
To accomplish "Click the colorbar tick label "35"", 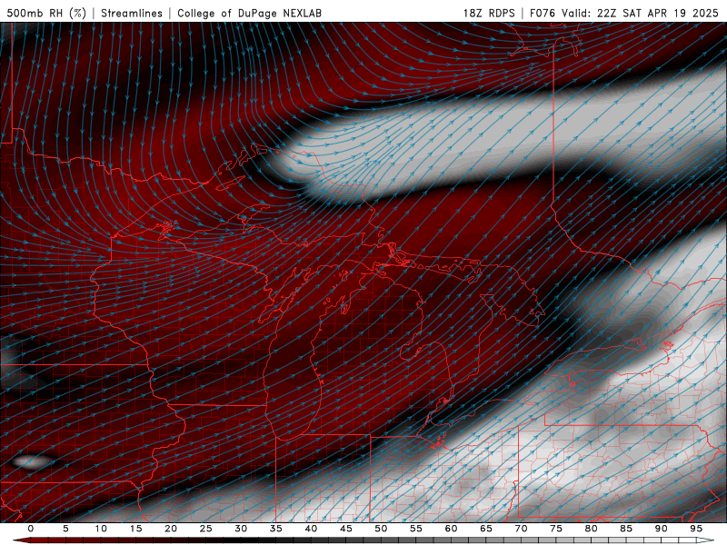I will pos(276,529).
